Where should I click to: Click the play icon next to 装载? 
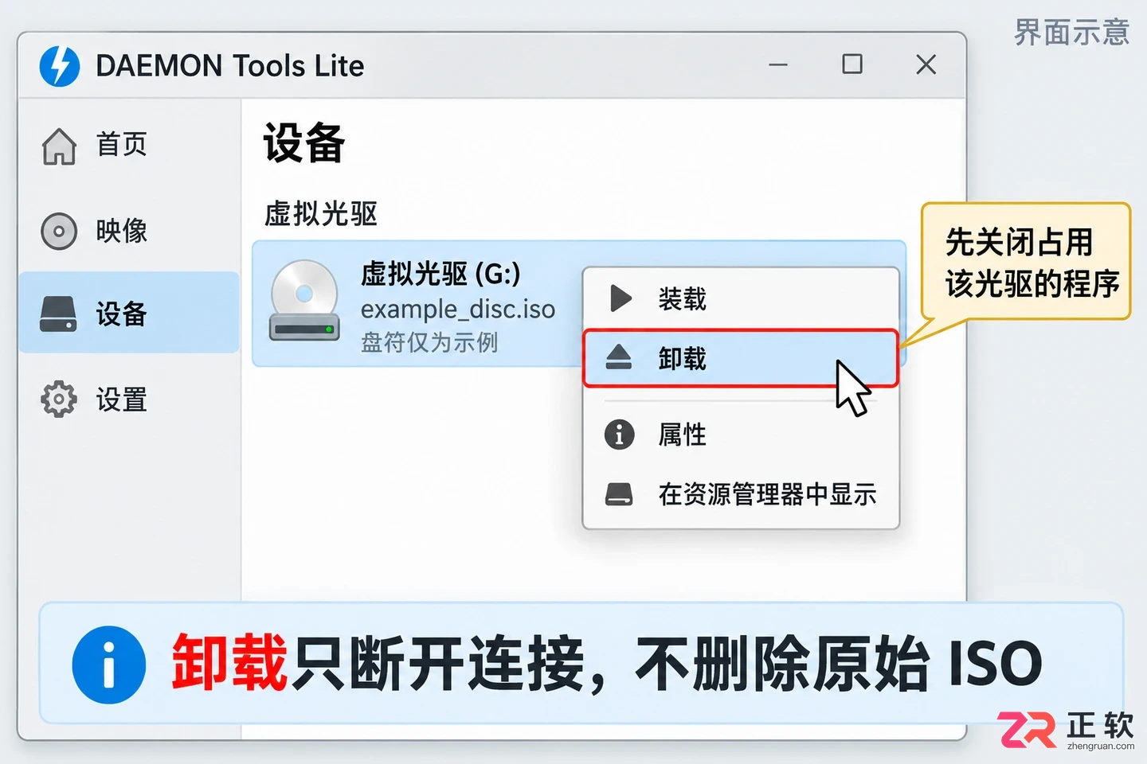click(620, 298)
